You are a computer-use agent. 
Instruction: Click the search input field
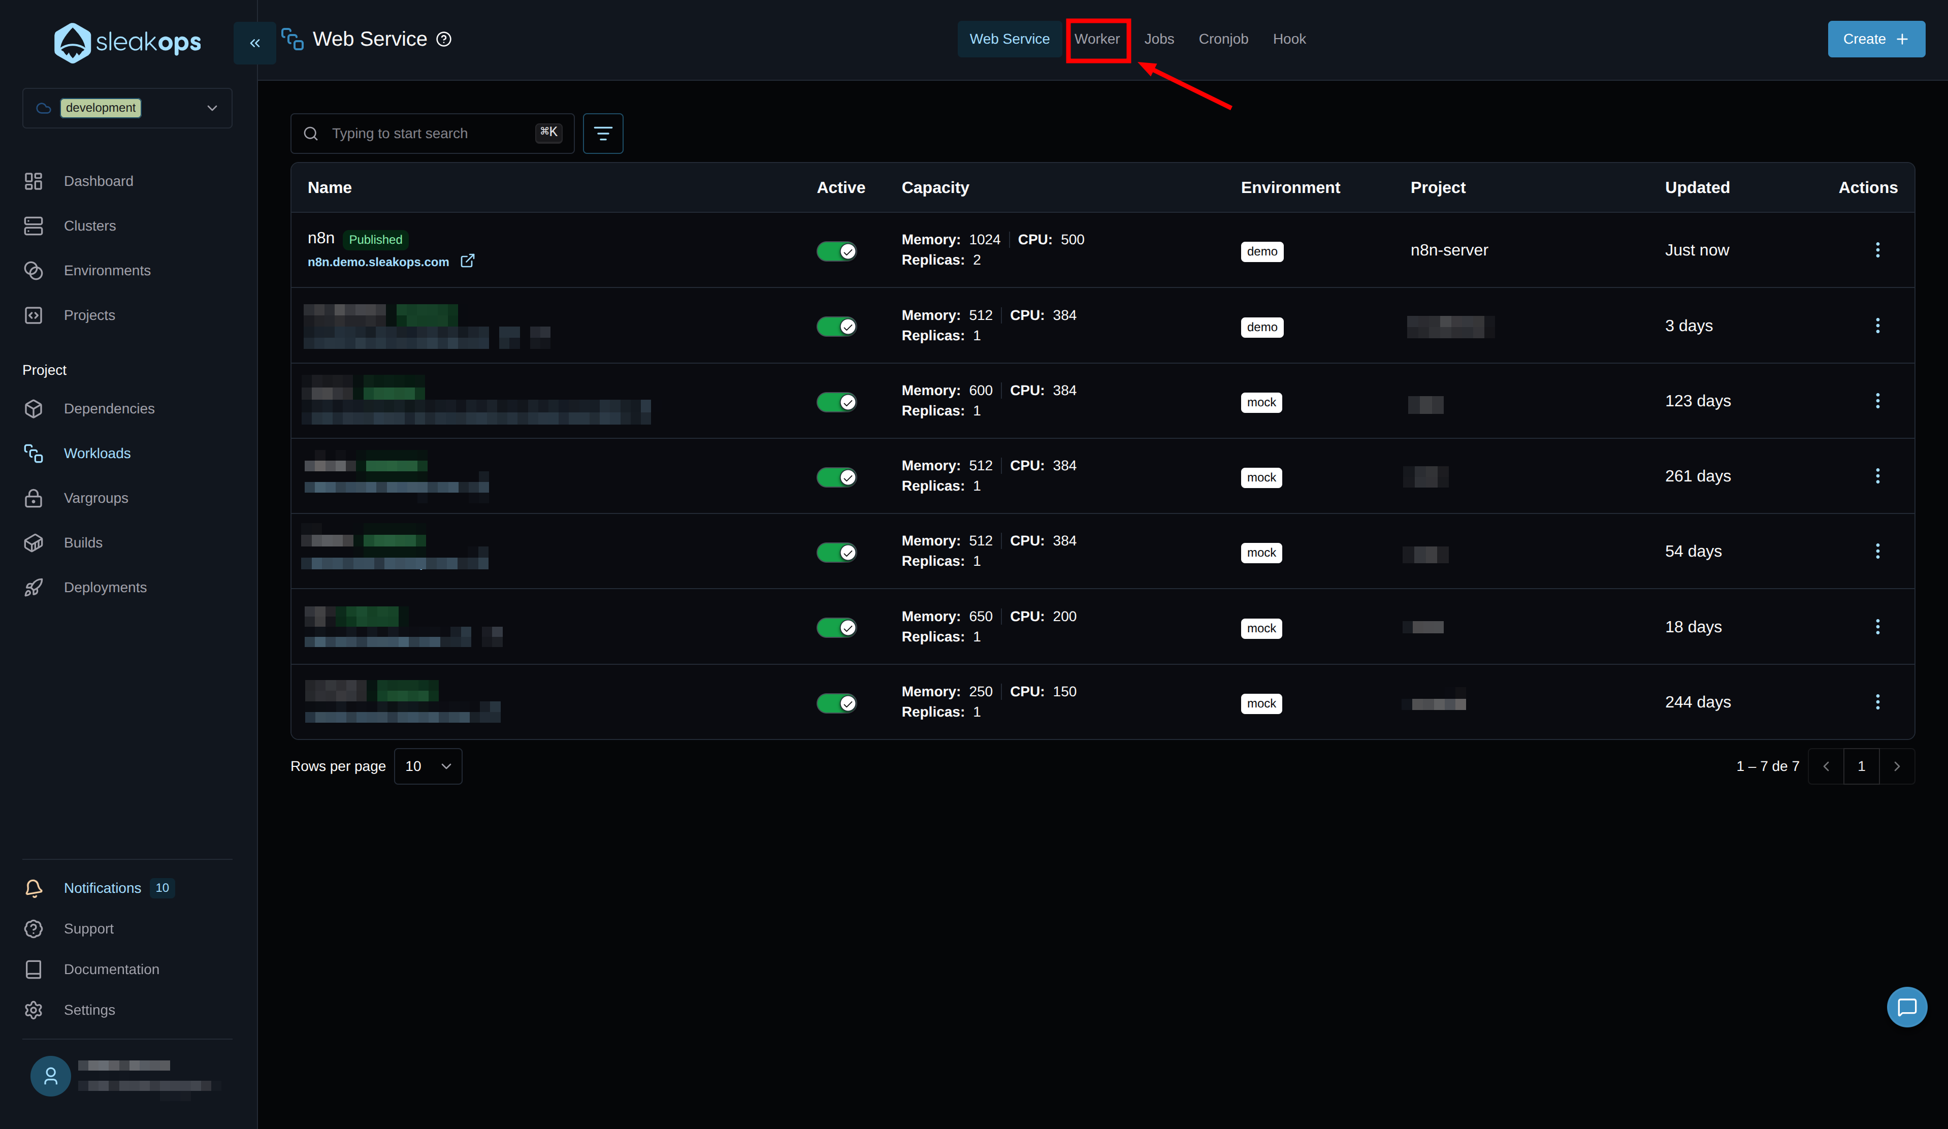tap(429, 134)
